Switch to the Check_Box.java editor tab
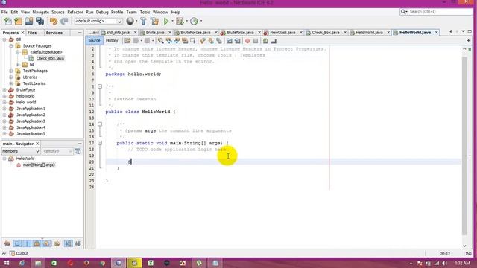The height and width of the screenshot is (268, 477). [326, 32]
